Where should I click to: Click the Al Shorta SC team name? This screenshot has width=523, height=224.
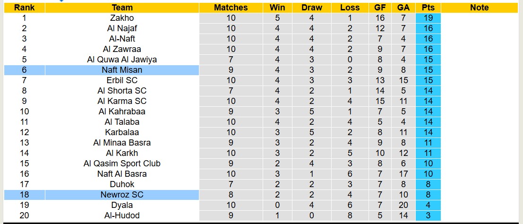[122, 91]
